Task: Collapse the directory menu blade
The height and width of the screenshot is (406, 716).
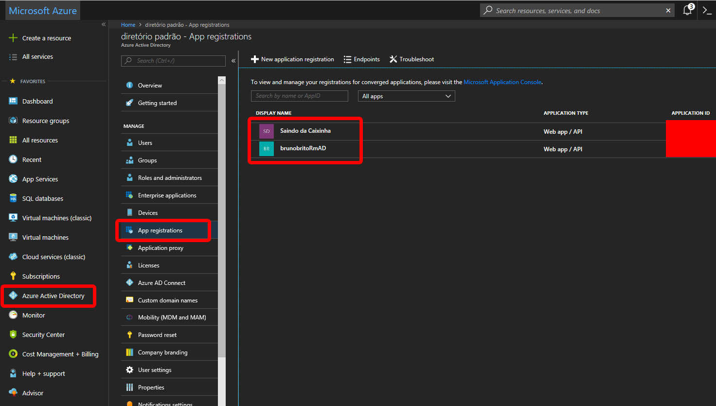Action: tap(233, 61)
